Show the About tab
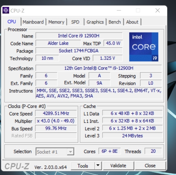 click(132, 22)
